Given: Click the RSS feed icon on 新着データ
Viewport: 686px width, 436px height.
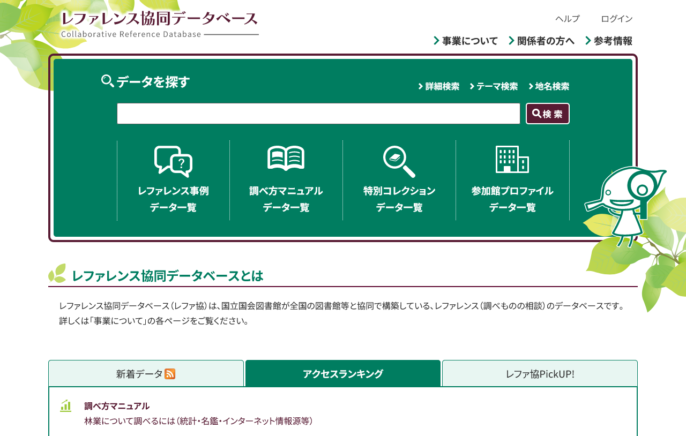Looking at the screenshot, I should pos(170,374).
